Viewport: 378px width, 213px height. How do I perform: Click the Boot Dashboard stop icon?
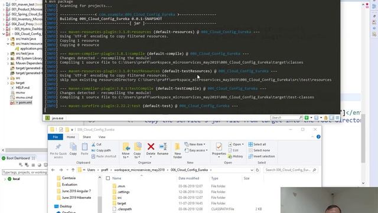[33, 165]
